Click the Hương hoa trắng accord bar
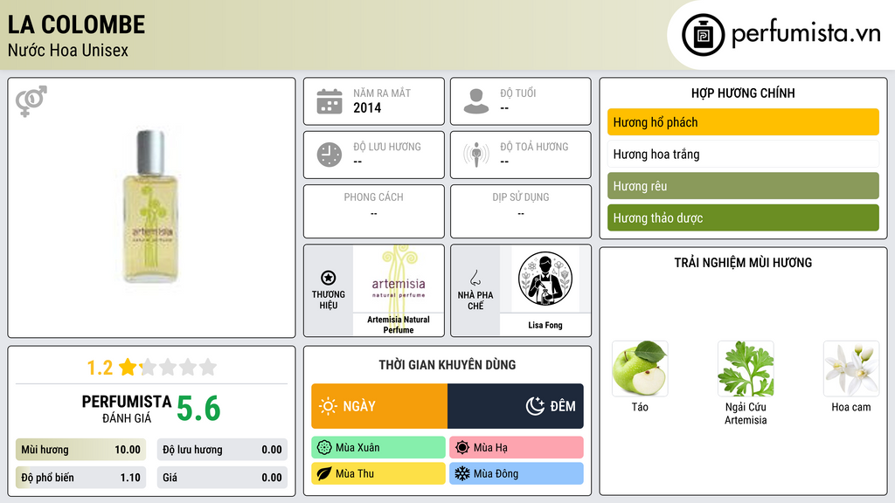 click(743, 154)
